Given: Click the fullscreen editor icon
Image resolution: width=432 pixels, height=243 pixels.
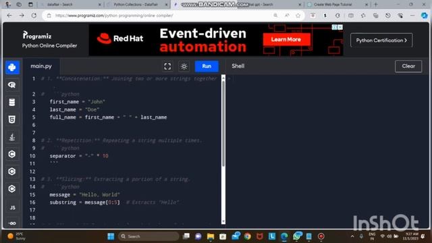Looking at the screenshot, I should (x=167, y=66).
